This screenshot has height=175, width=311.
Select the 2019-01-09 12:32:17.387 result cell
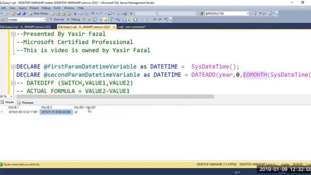click(23, 112)
